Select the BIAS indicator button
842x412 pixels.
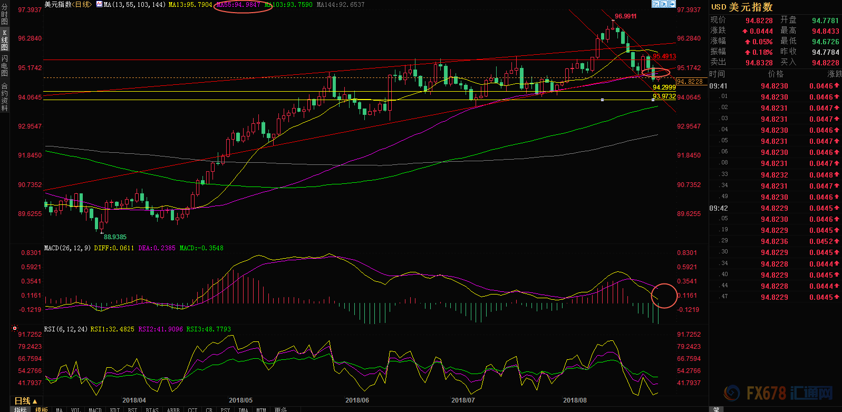(x=152, y=409)
